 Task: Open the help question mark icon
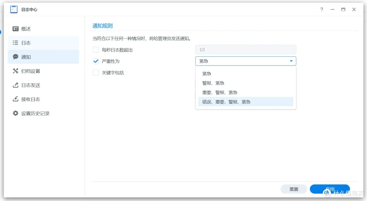(x=321, y=10)
